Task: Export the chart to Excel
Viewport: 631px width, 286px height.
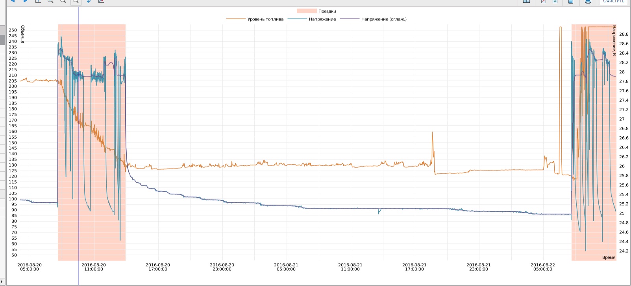Action: point(555,2)
